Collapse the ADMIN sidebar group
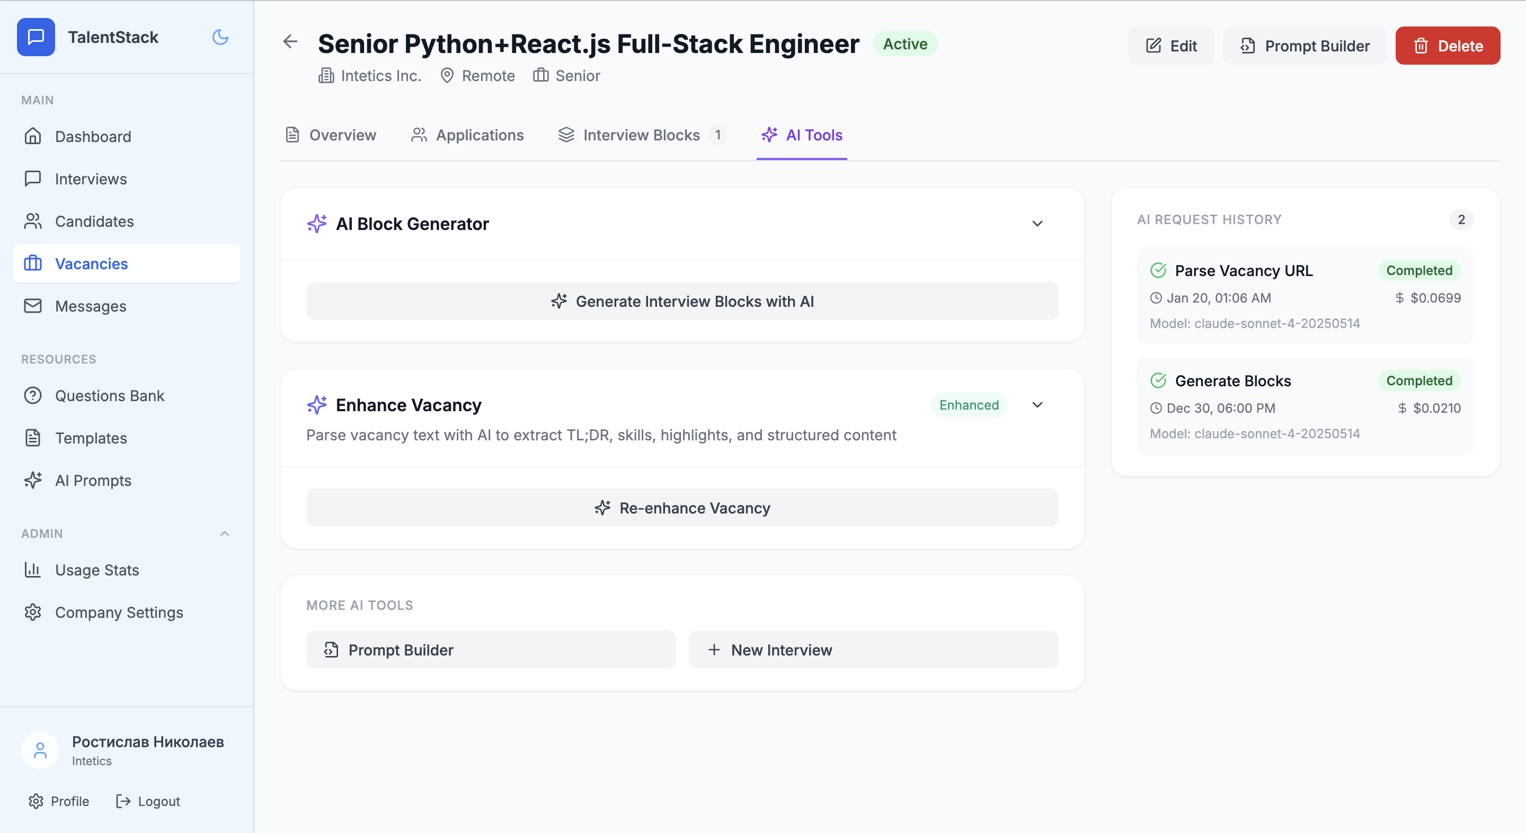 (225, 533)
